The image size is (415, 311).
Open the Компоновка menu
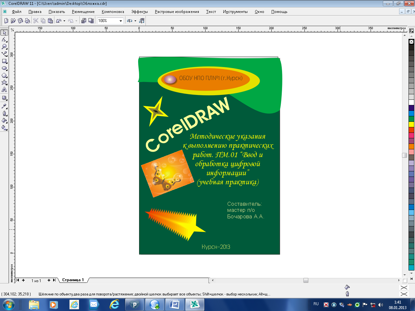(113, 12)
